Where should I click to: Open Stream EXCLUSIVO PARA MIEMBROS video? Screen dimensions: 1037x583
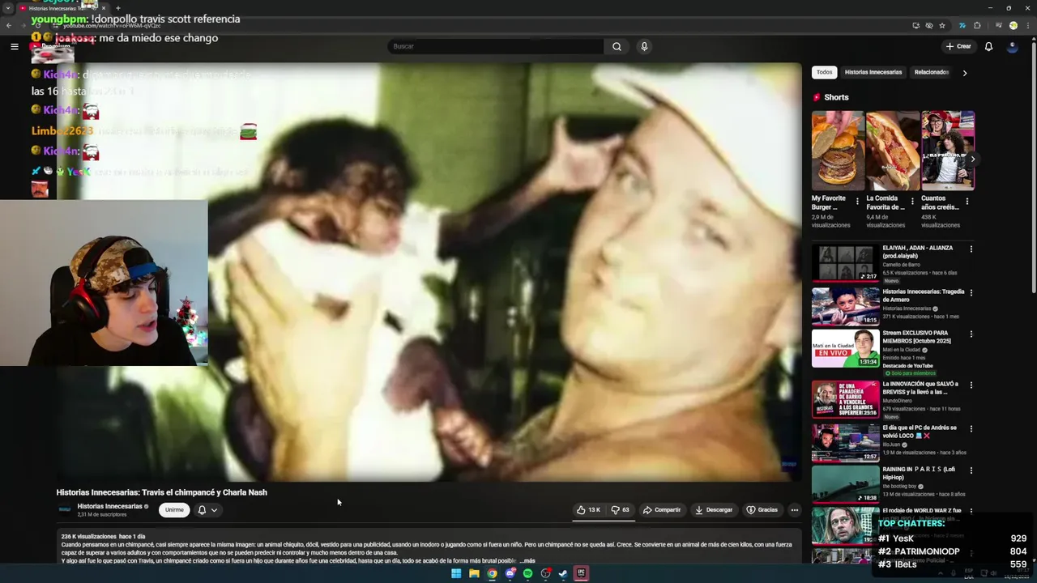(845, 348)
